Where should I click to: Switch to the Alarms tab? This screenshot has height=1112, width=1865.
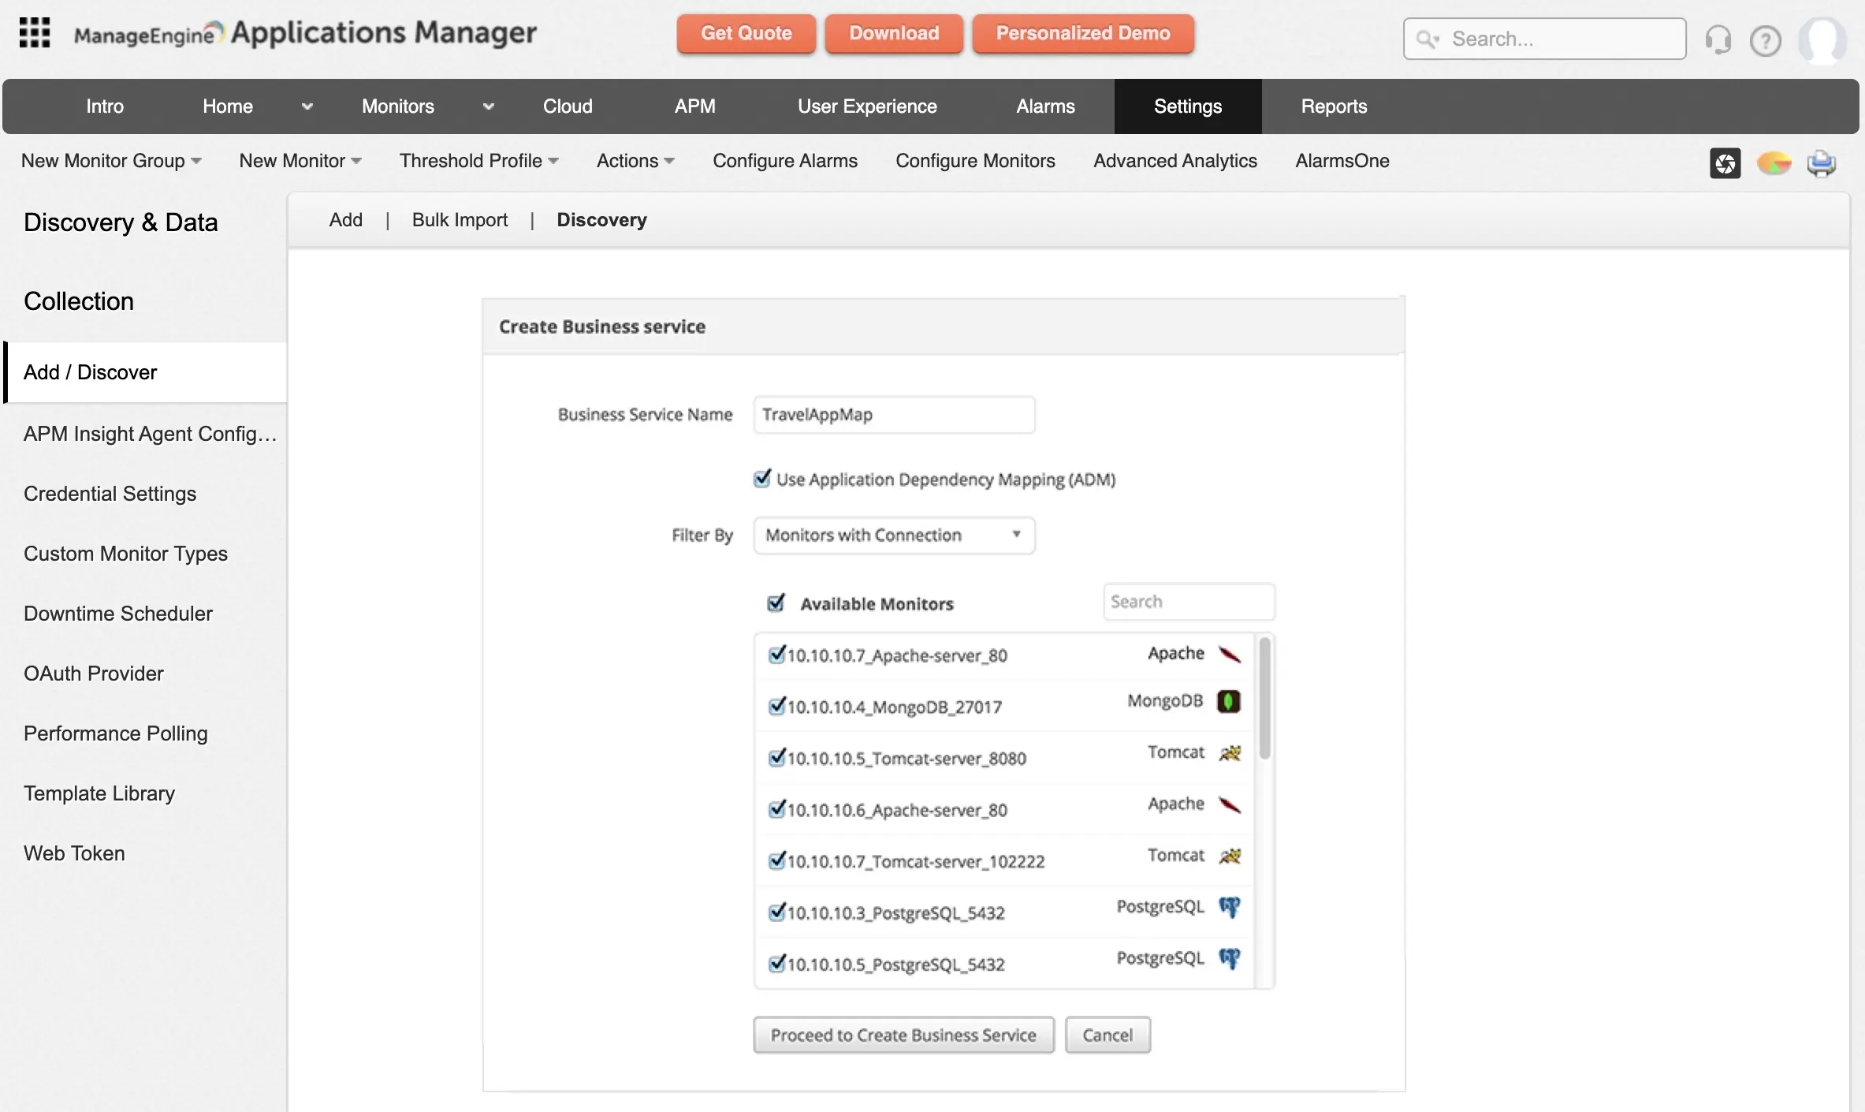1045,106
